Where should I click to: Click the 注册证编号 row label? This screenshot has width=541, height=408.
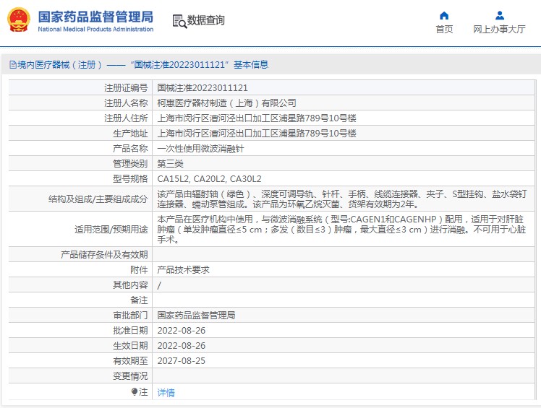126,88
